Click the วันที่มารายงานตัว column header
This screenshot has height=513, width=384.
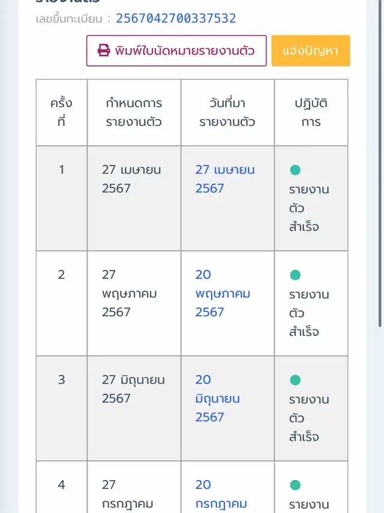227,112
